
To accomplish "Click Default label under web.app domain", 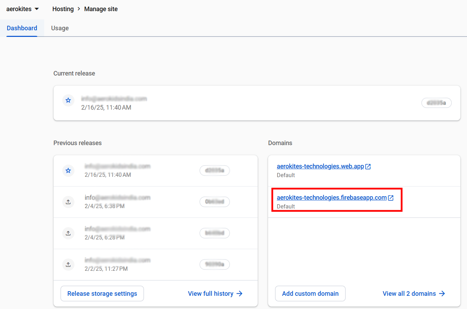I will coord(286,175).
